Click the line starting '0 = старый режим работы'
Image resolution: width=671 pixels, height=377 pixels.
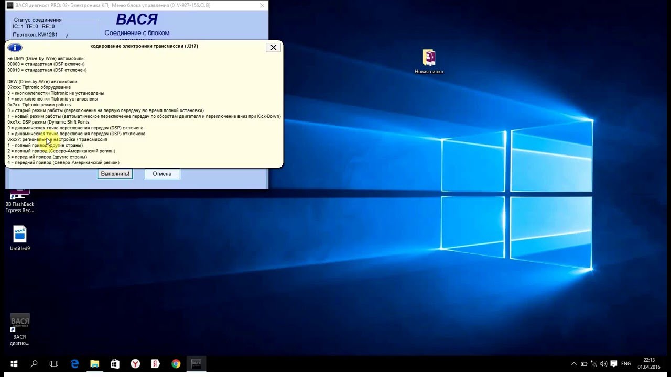point(105,110)
